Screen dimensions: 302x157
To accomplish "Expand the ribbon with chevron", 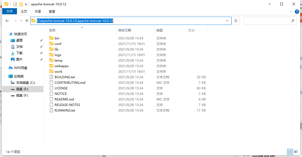I will point(291,12).
